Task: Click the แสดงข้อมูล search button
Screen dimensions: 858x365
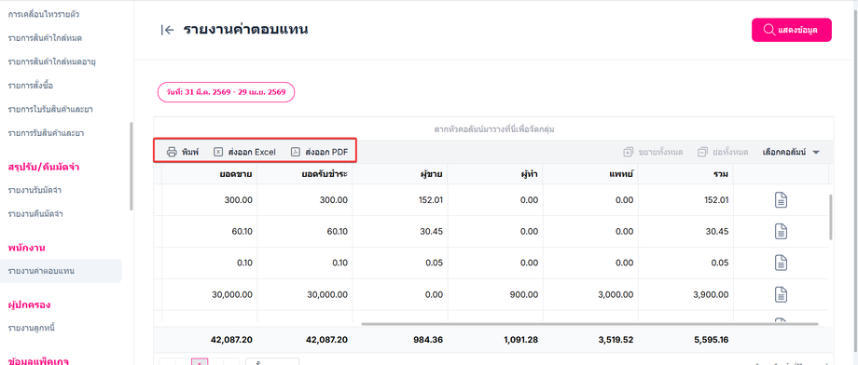Action: (x=791, y=30)
